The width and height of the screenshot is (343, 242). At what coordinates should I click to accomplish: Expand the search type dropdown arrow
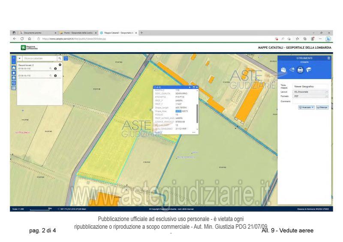[x=19, y=59]
